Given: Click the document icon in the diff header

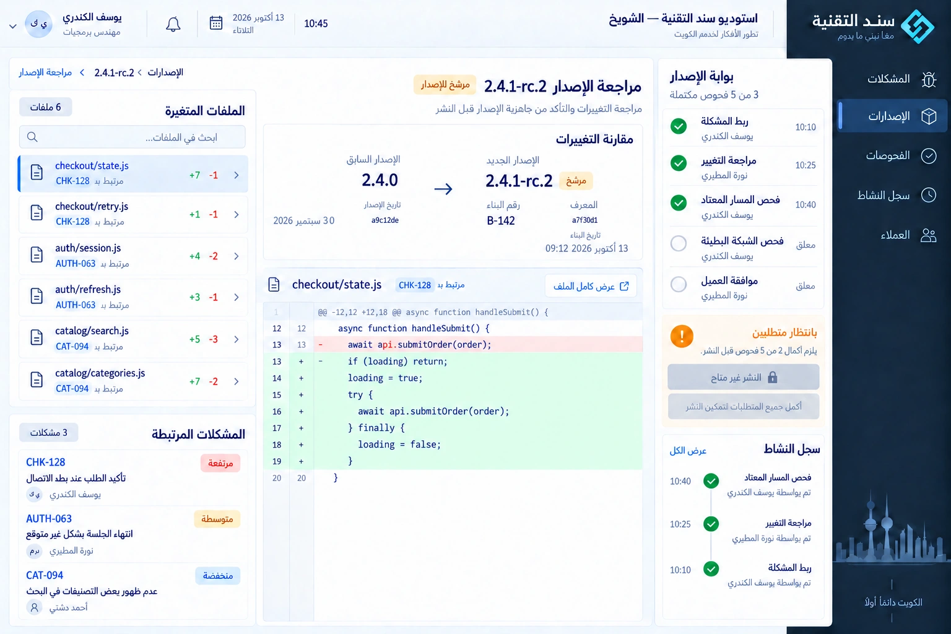Looking at the screenshot, I should [274, 284].
